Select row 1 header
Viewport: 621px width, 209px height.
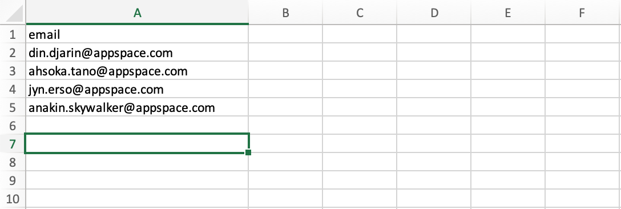[13, 34]
